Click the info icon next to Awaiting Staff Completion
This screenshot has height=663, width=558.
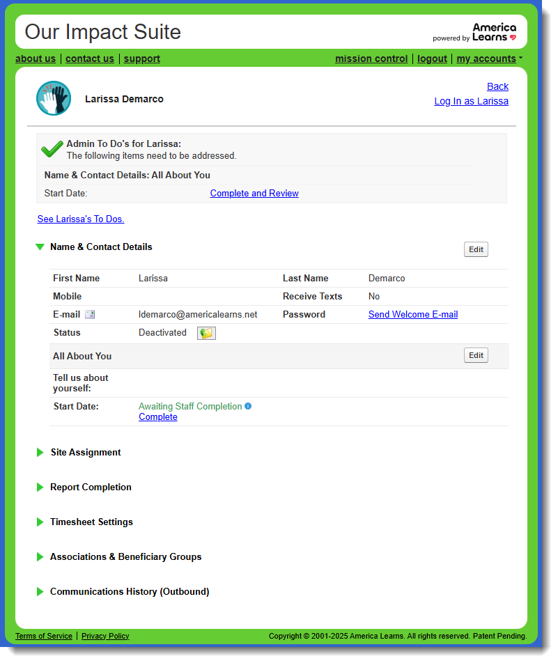pos(248,406)
